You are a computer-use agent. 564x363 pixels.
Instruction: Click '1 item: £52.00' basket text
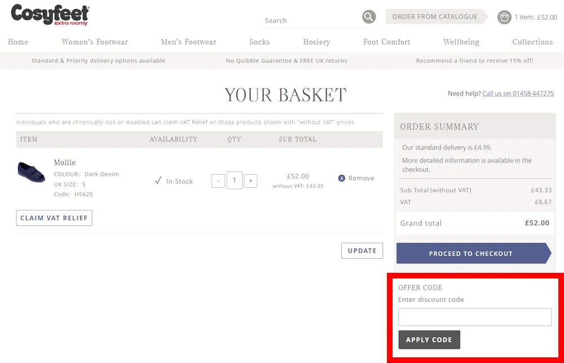tap(536, 17)
